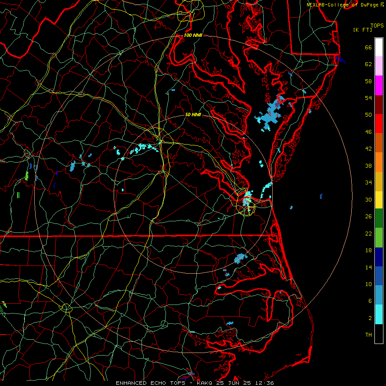Click the "26" legend value
This screenshot has height=386, width=386.
click(368, 217)
